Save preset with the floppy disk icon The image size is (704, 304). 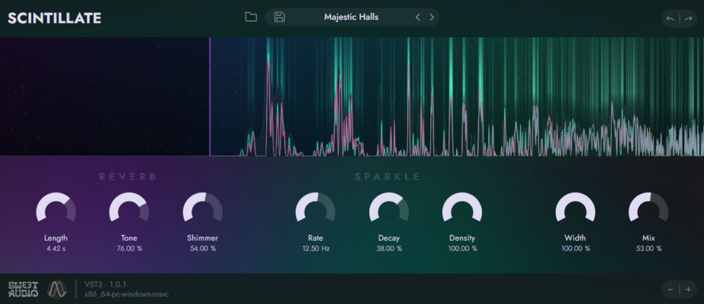click(280, 17)
